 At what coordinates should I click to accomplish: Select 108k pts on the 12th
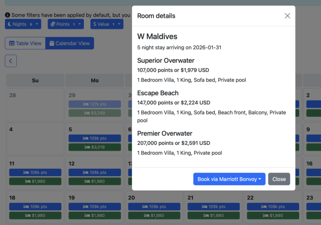[x=95, y=172]
